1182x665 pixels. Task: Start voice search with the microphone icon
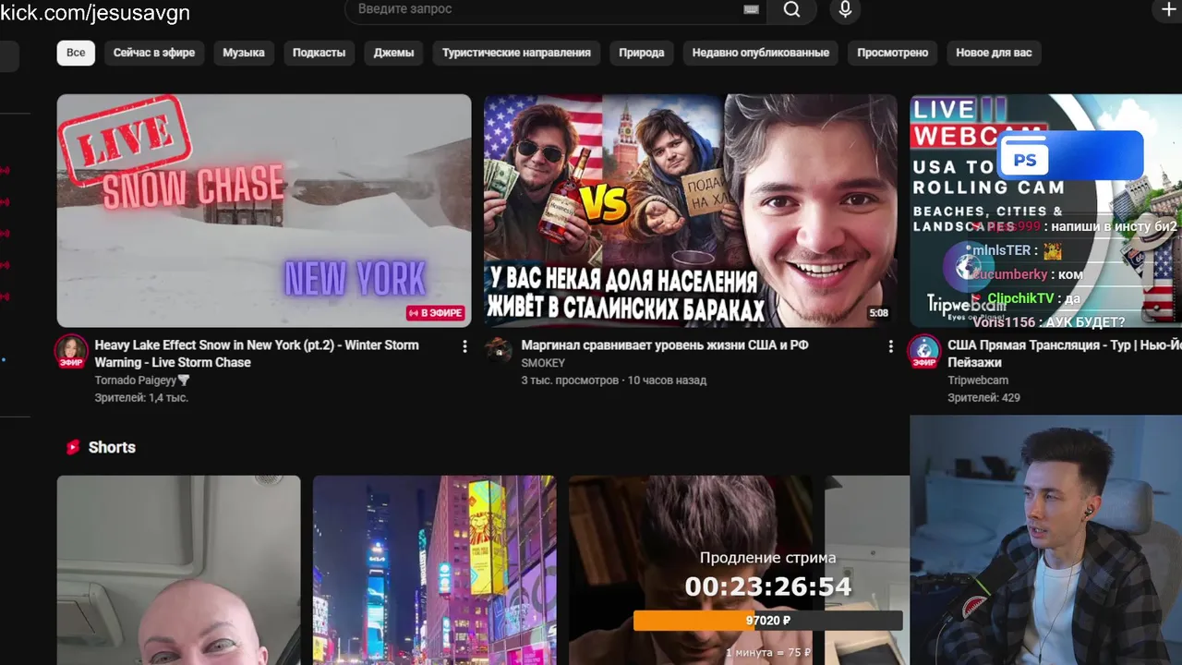tap(844, 9)
